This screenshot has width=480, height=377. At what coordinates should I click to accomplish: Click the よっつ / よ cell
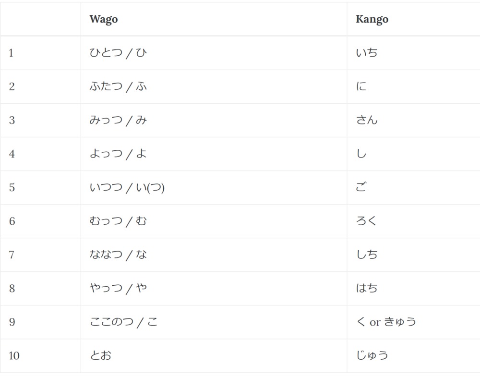(x=118, y=154)
